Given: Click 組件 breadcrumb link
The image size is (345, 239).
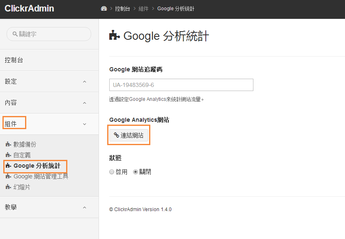Looking at the screenshot, I should [x=143, y=9].
